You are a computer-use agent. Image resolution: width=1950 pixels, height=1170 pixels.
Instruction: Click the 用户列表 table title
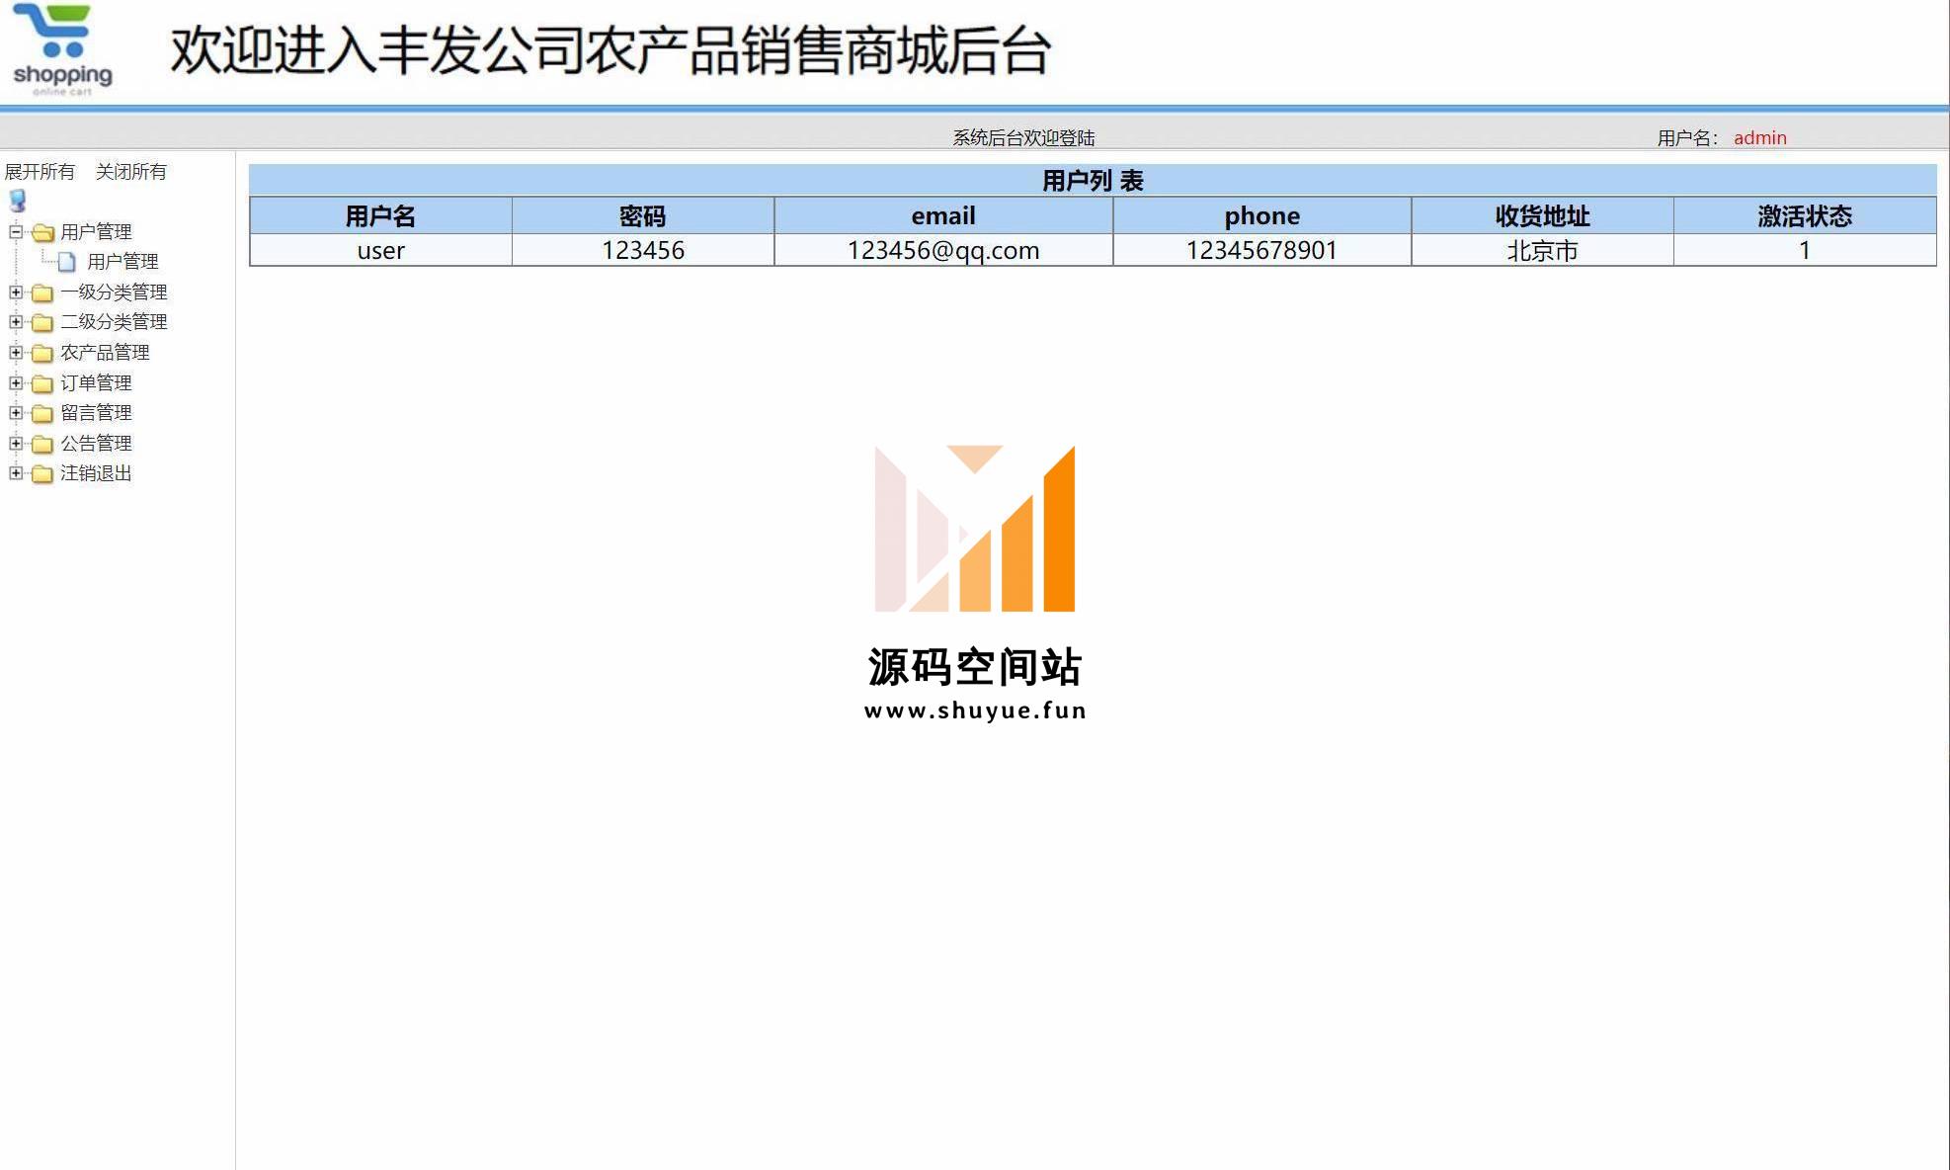point(1093,181)
